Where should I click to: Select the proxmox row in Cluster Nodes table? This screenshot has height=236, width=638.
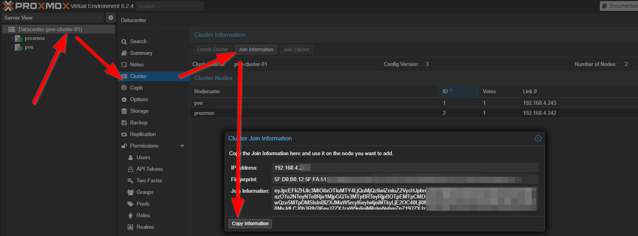(x=414, y=113)
